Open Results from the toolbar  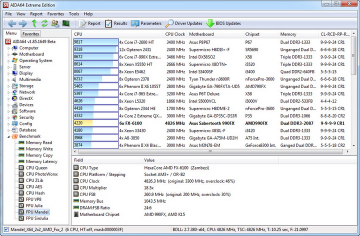pyautogui.click(x=116, y=23)
